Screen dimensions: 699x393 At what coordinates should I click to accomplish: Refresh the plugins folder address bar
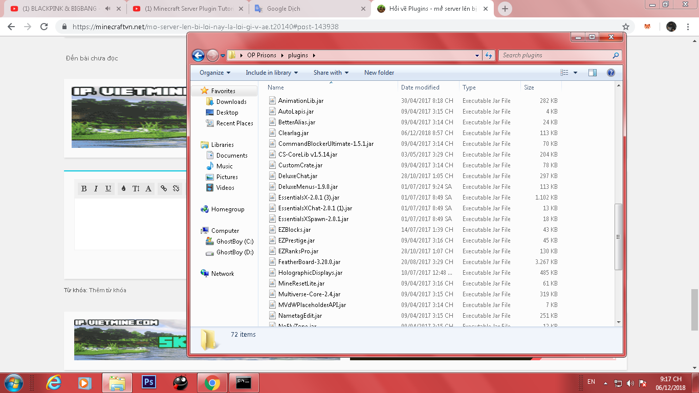[488, 55]
